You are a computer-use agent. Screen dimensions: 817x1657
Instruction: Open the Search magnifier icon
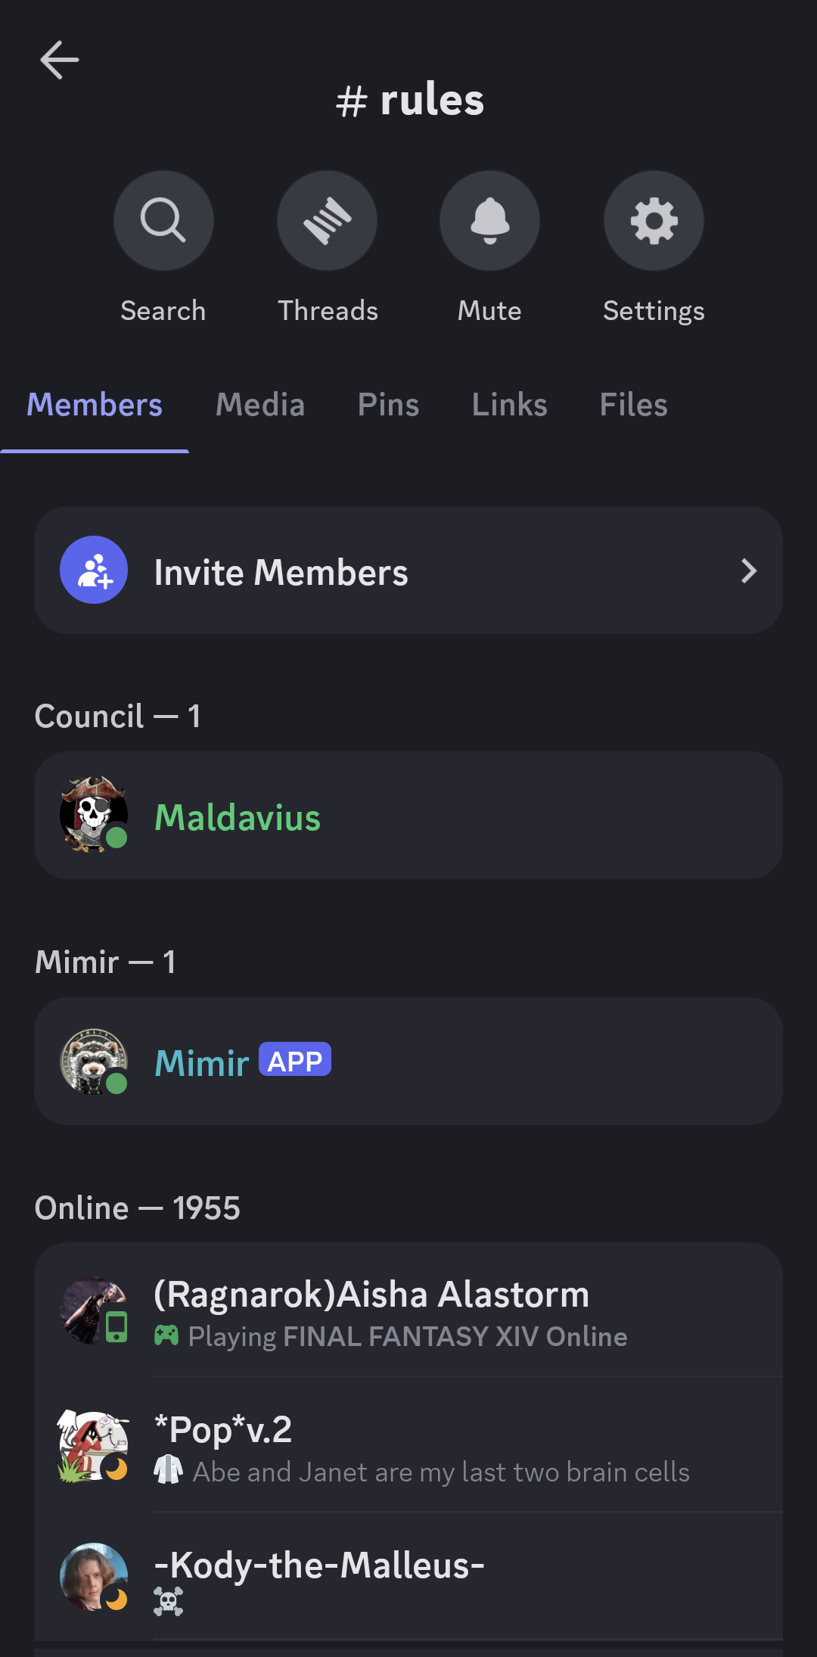(163, 220)
